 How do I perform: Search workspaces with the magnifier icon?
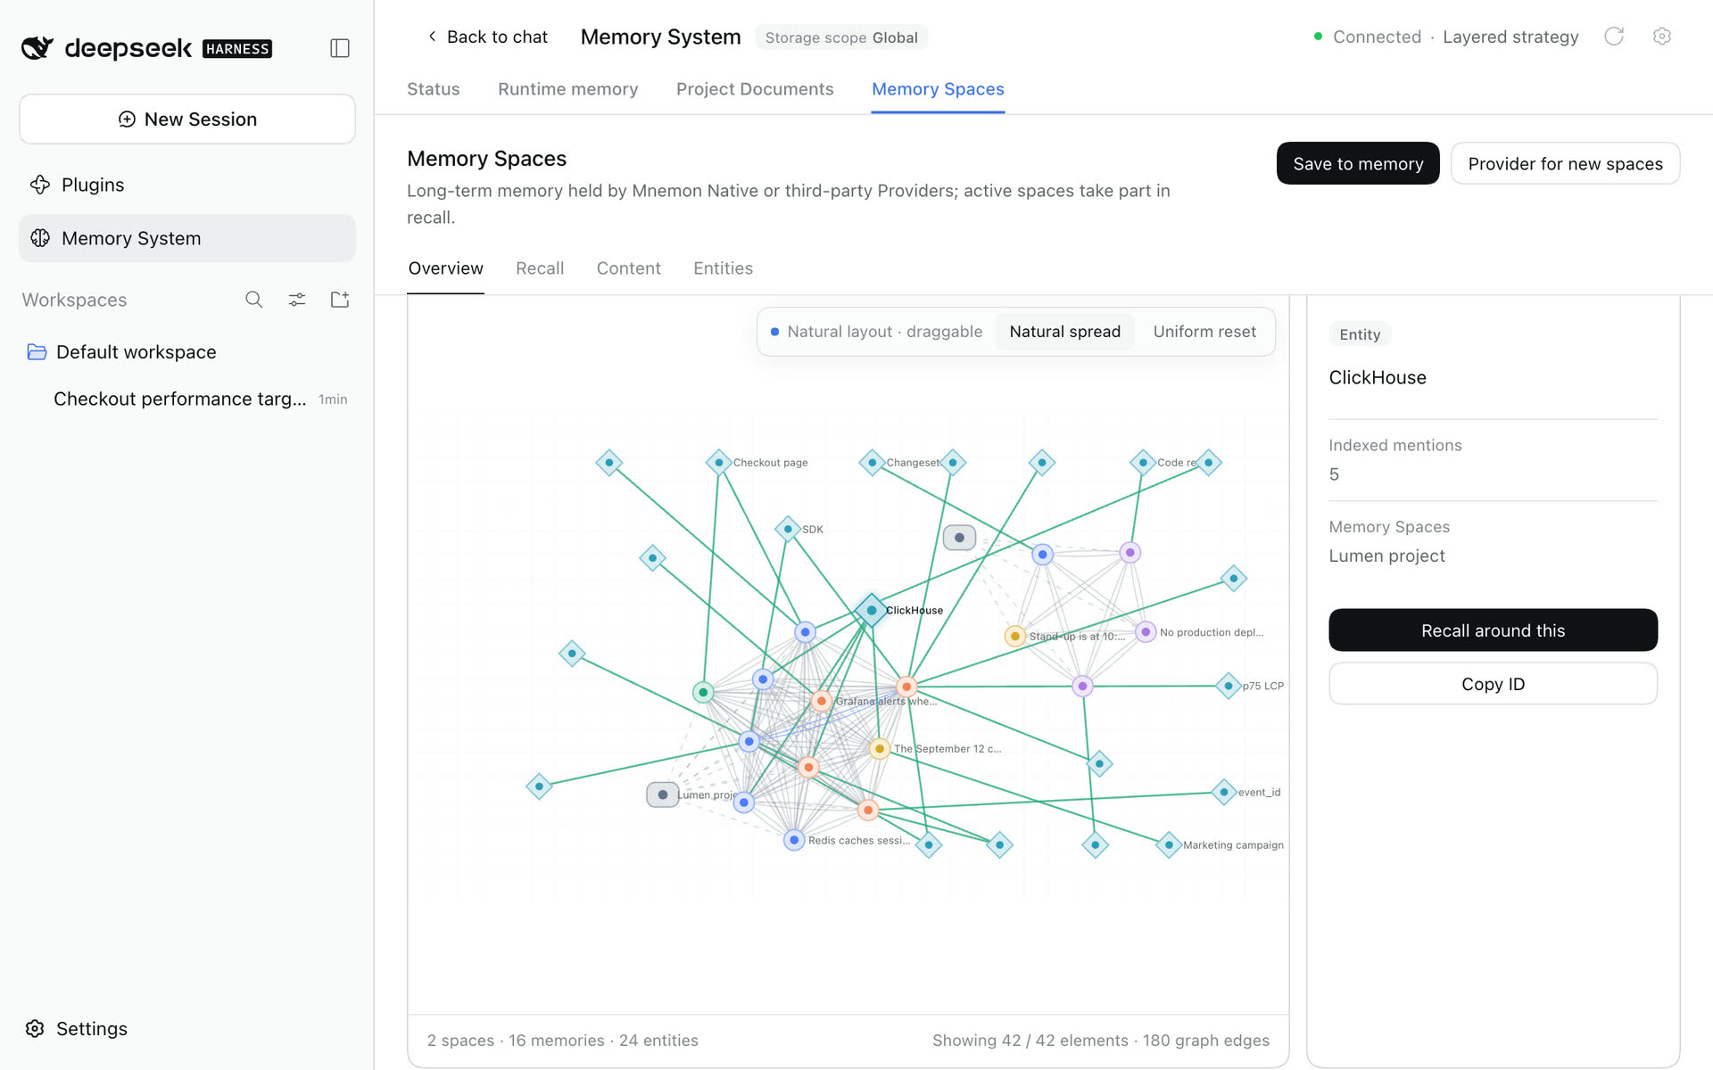[254, 300]
